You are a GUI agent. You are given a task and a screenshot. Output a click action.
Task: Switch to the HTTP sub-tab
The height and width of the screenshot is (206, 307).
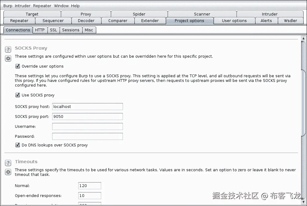click(40, 30)
